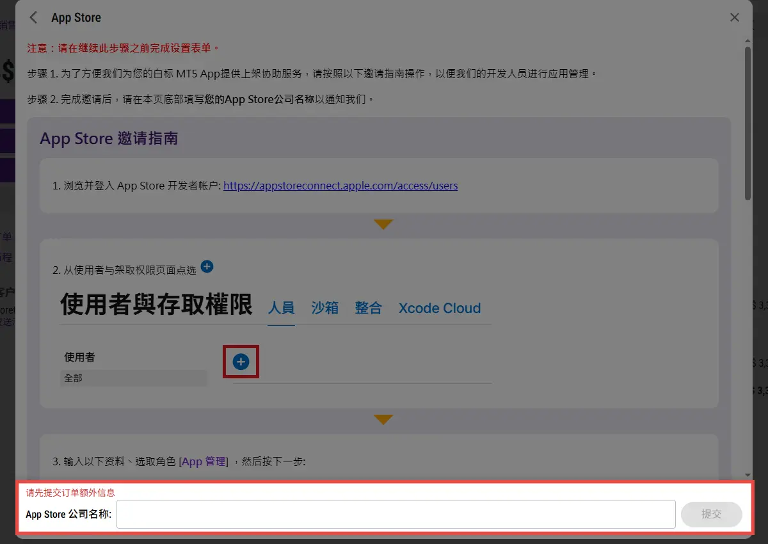
Task: Click the 请先提交订单额外信息 message
Action: click(x=70, y=492)
